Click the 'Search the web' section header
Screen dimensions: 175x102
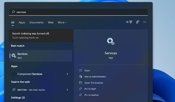[x=20, y=82]
